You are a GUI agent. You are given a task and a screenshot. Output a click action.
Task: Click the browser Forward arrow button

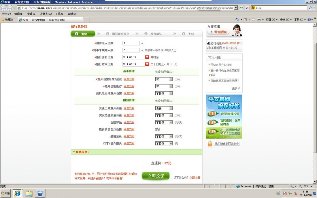tap(9, 8)
